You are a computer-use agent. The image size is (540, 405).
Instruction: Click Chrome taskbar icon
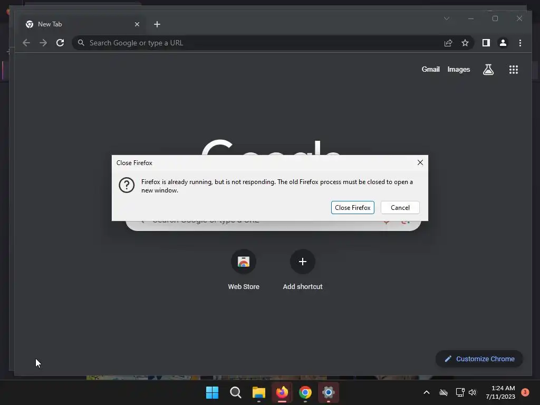point(305,392)
